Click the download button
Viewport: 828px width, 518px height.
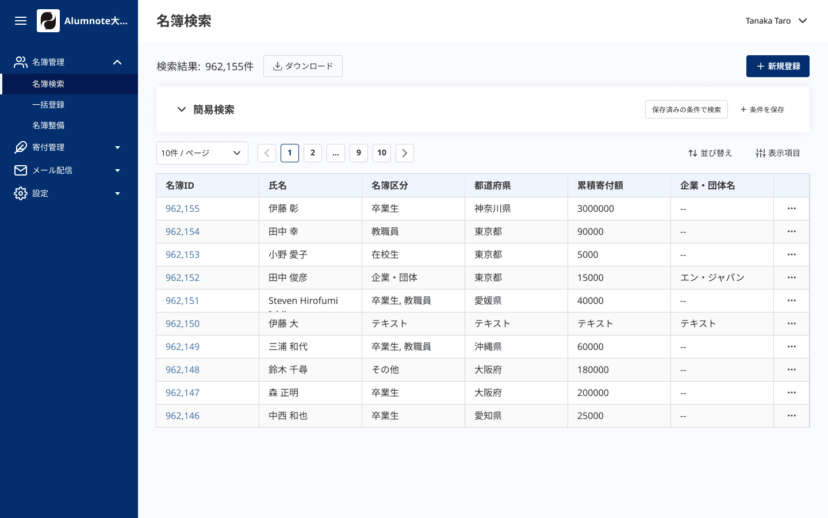pos(303,66)
